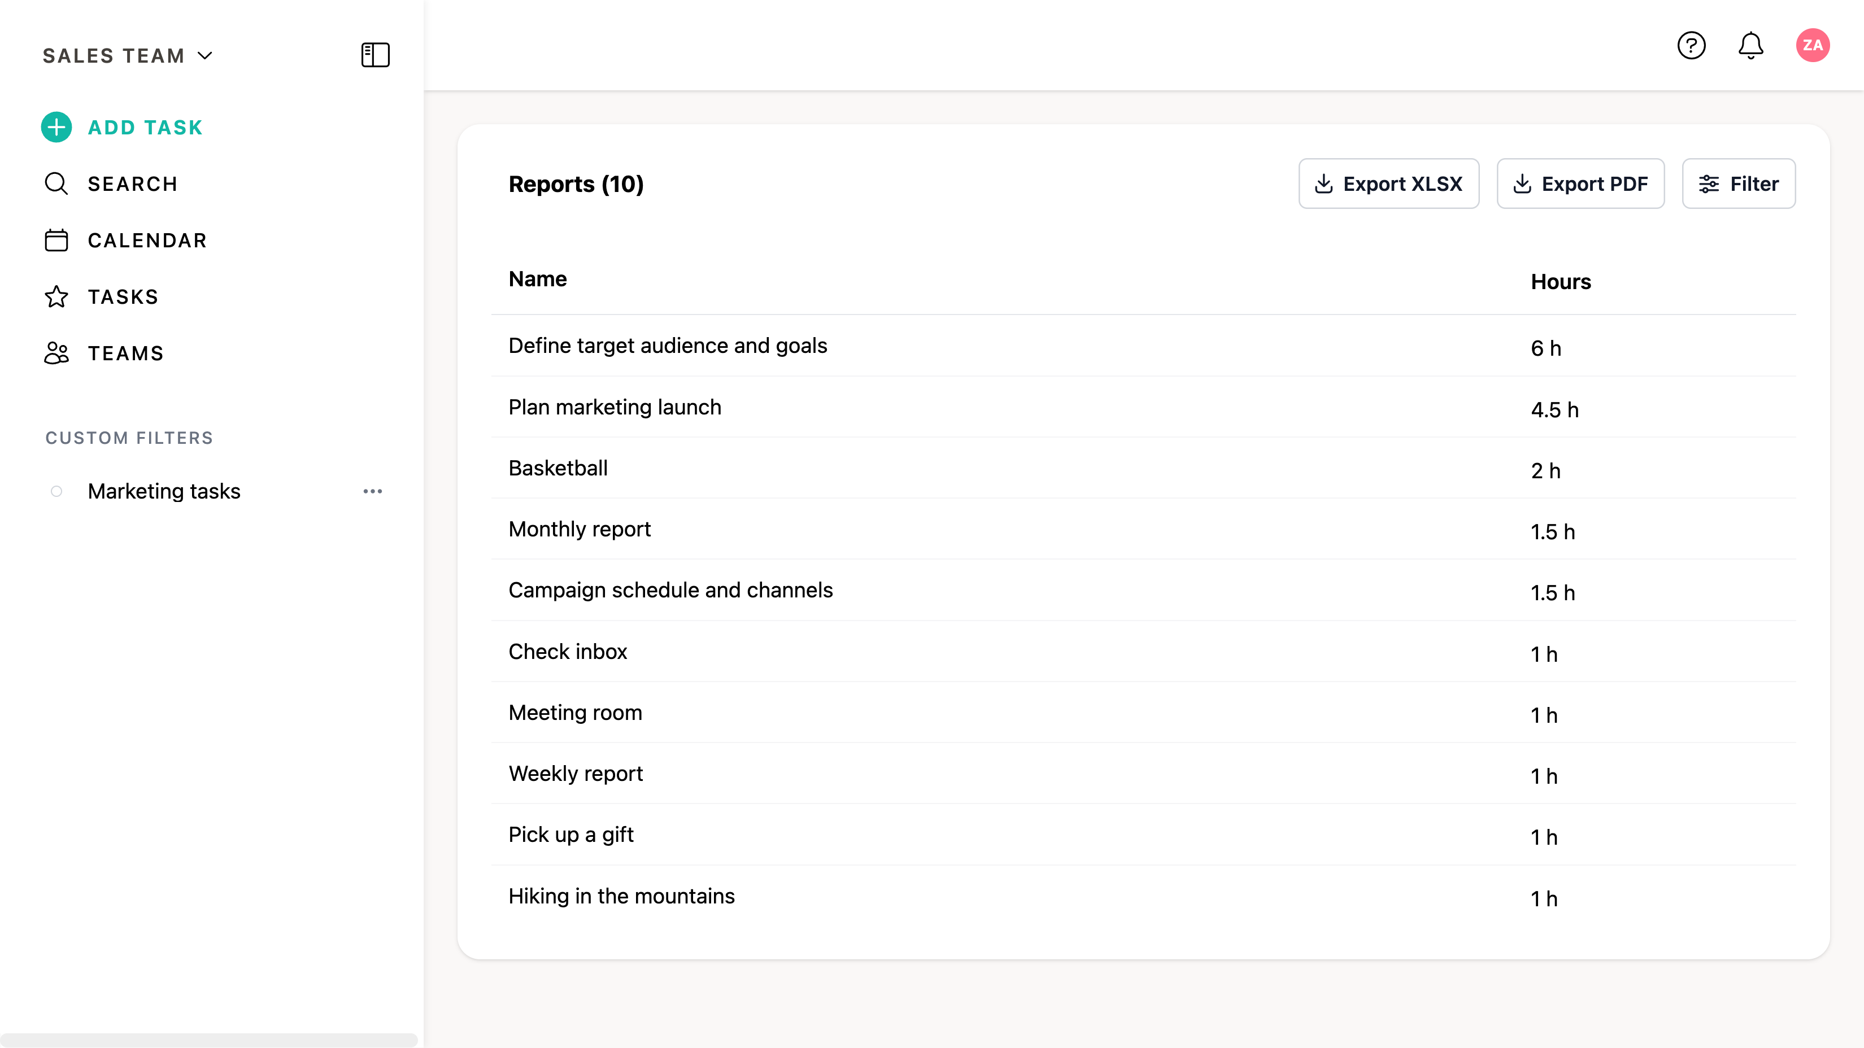Click the Export PDF button
This screenshot has height=1048, width=1864.
click(x=1580, y=184)
